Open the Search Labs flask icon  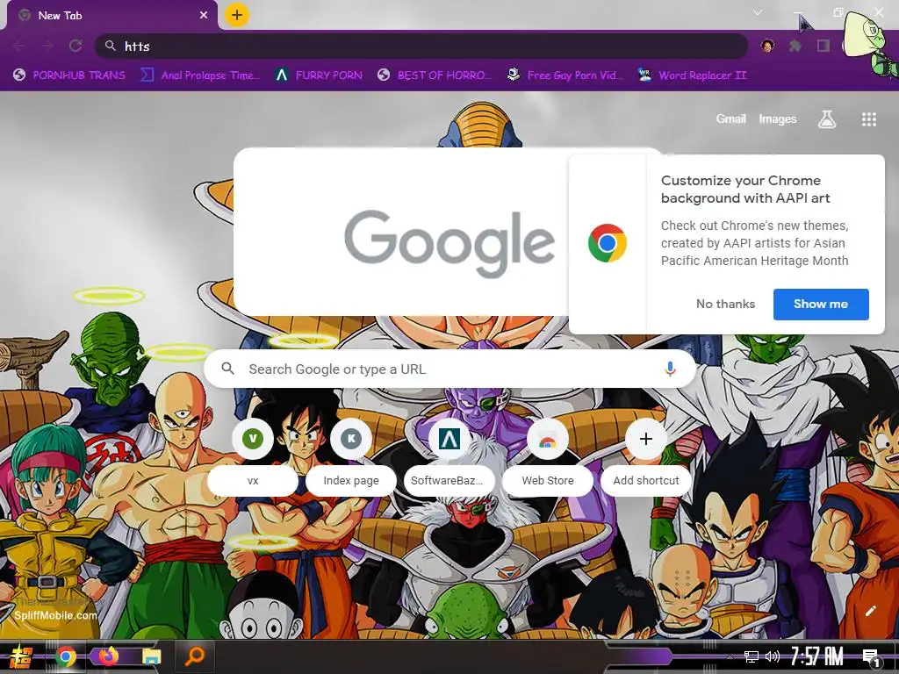tap(827, 119)
